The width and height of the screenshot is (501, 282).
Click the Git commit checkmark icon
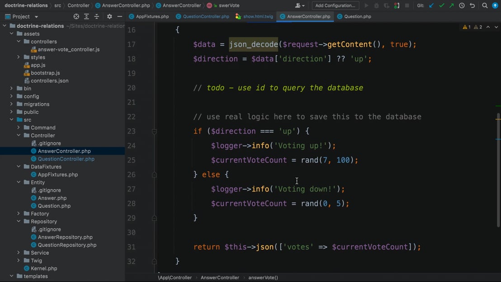point(441,5)
